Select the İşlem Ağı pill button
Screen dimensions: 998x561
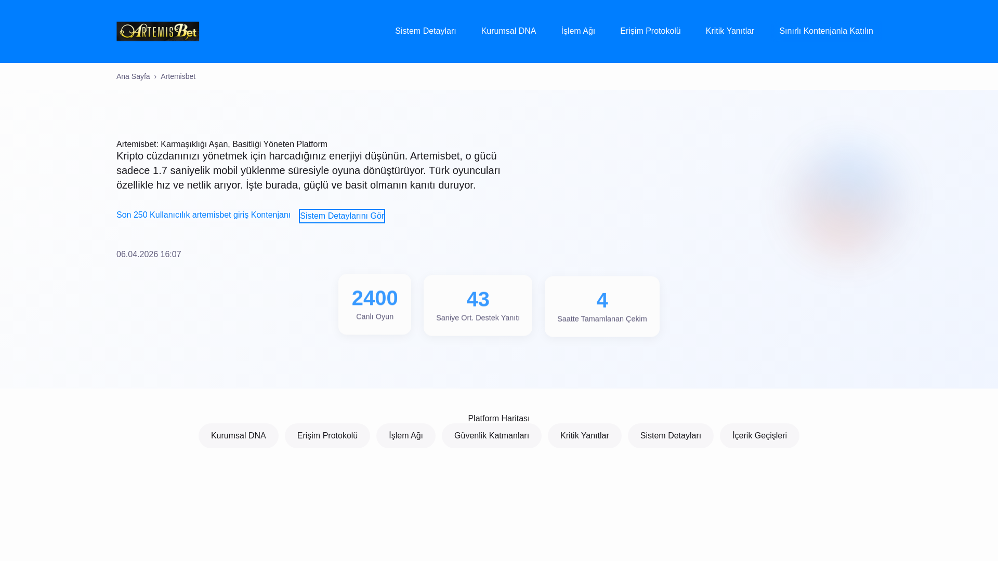[406, 436]
